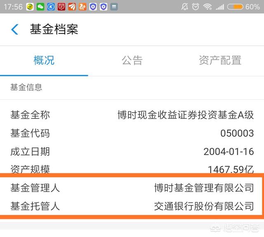Screen dimensions: 264x237
Task: Tap the establishment date 2004-01-16
Action: click(229, 151)
